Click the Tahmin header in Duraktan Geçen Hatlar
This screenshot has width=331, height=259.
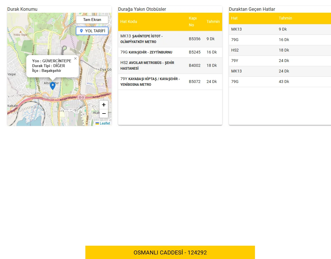pos(285,18)
